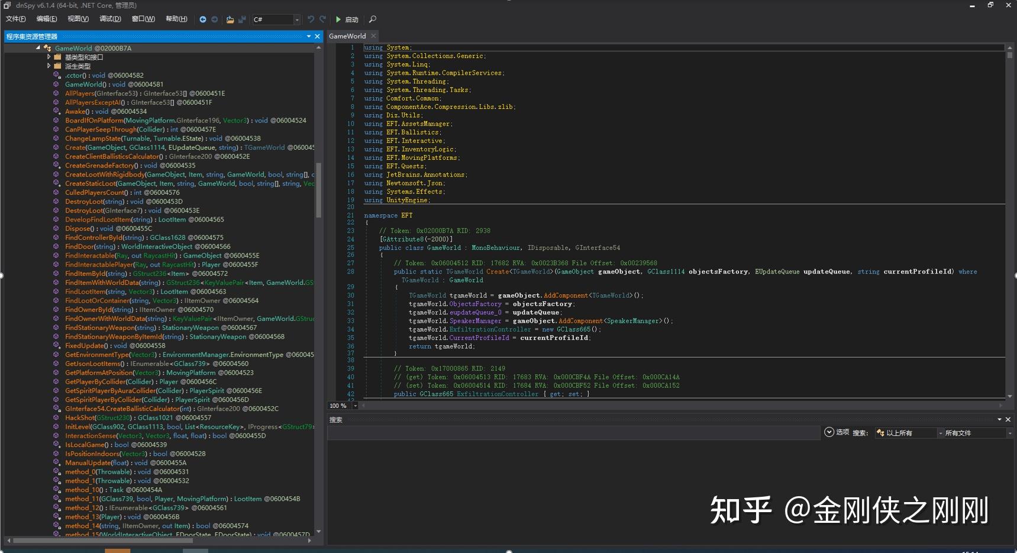Click the search type icon beside 以上所有

point(880,433)
